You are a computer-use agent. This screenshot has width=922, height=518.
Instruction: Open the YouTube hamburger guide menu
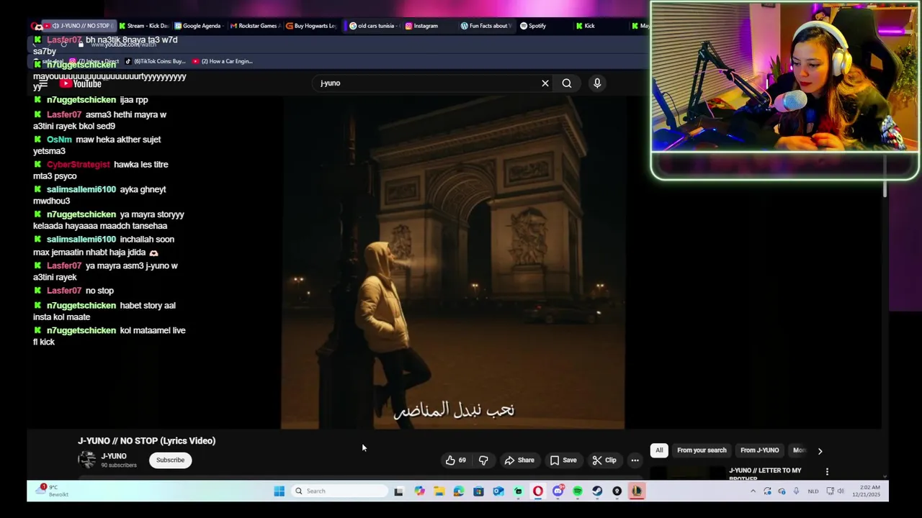pos(43,83)
